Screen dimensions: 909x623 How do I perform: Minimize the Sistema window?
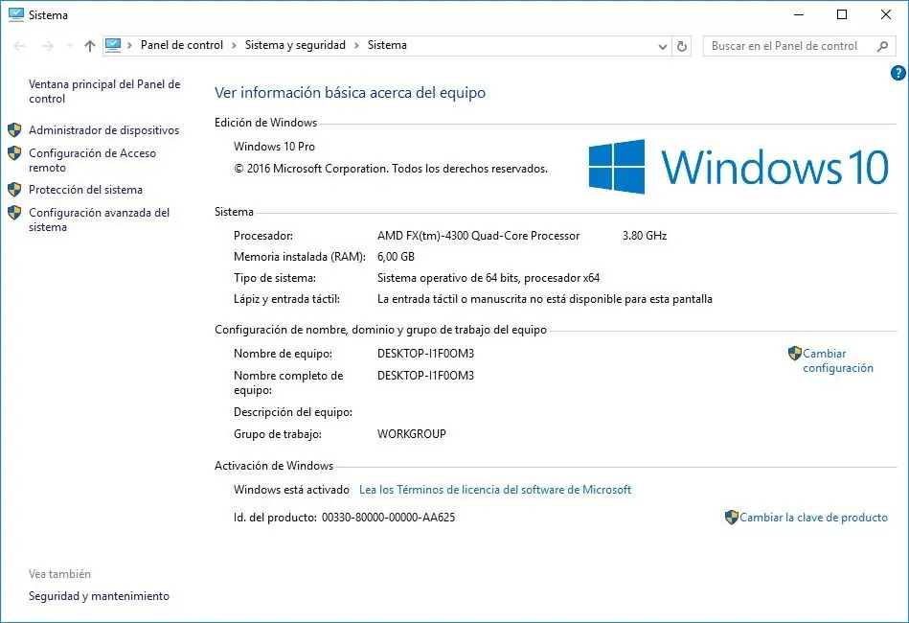point(799,15)
